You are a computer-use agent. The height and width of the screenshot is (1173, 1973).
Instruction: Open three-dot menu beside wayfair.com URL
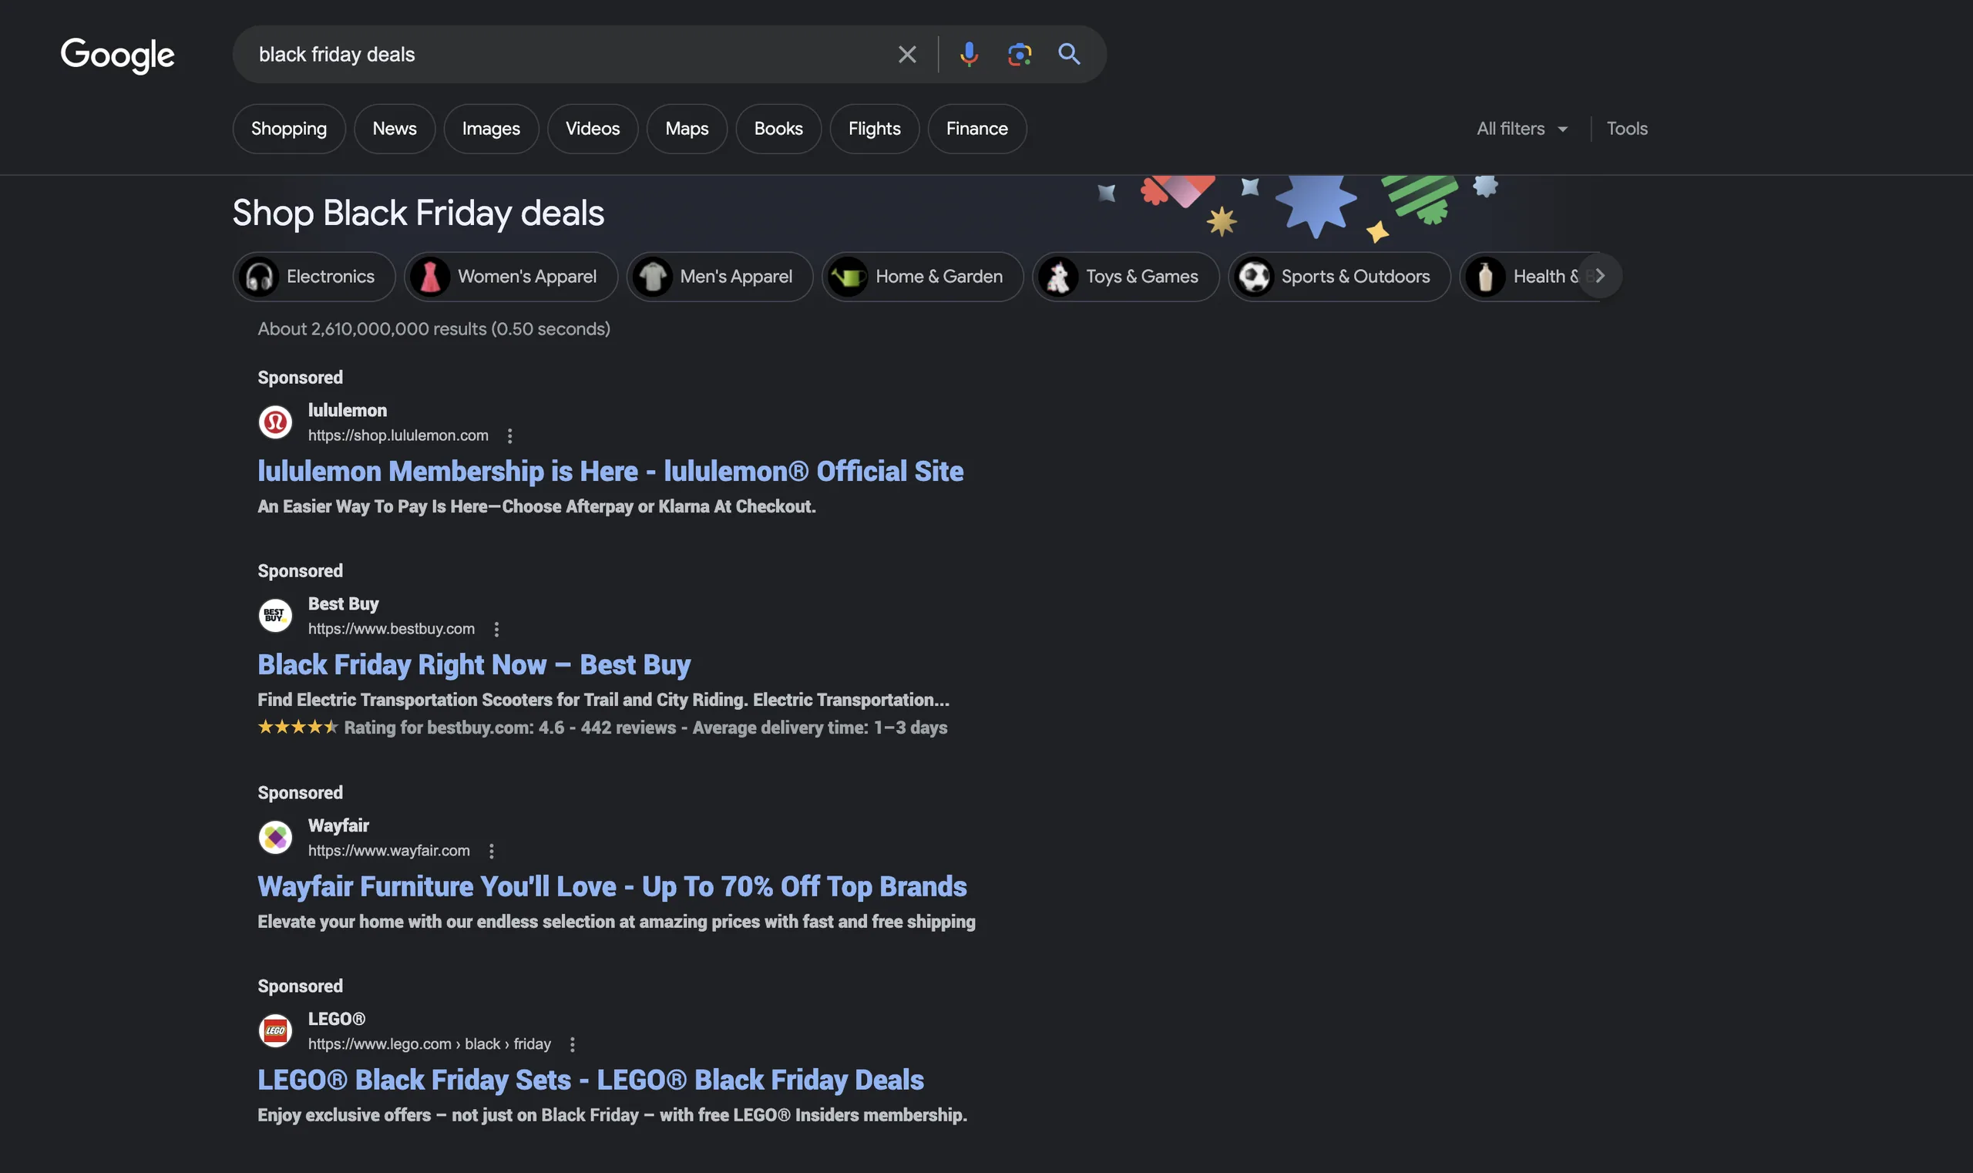click(492, 852)
